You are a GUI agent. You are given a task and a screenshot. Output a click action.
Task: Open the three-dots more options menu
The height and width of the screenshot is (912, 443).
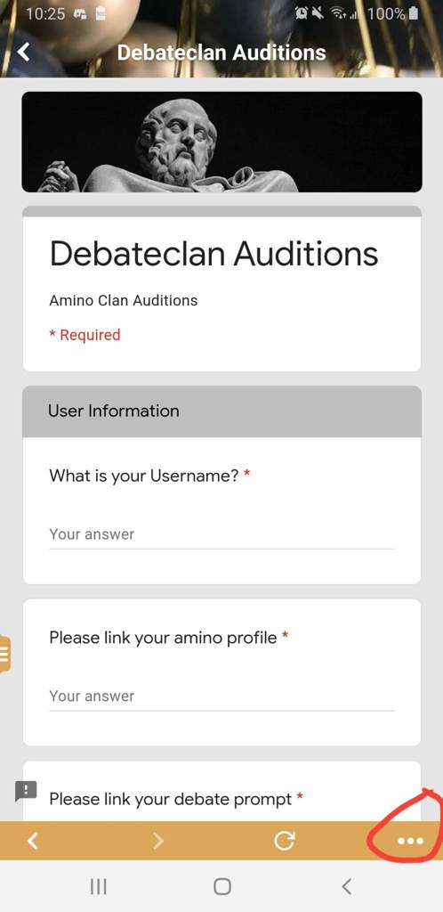(x=410, y=841)
